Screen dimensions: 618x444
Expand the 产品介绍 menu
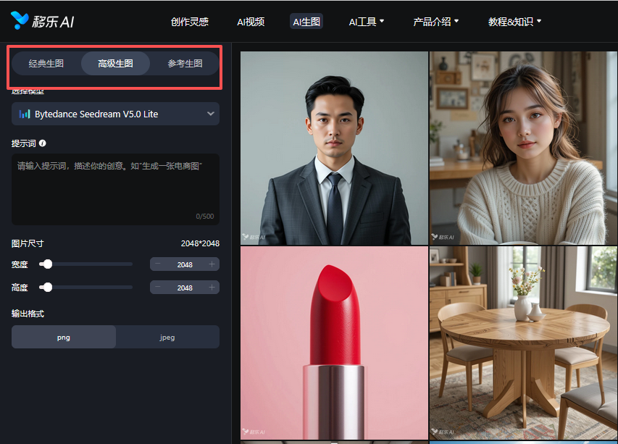436,22
